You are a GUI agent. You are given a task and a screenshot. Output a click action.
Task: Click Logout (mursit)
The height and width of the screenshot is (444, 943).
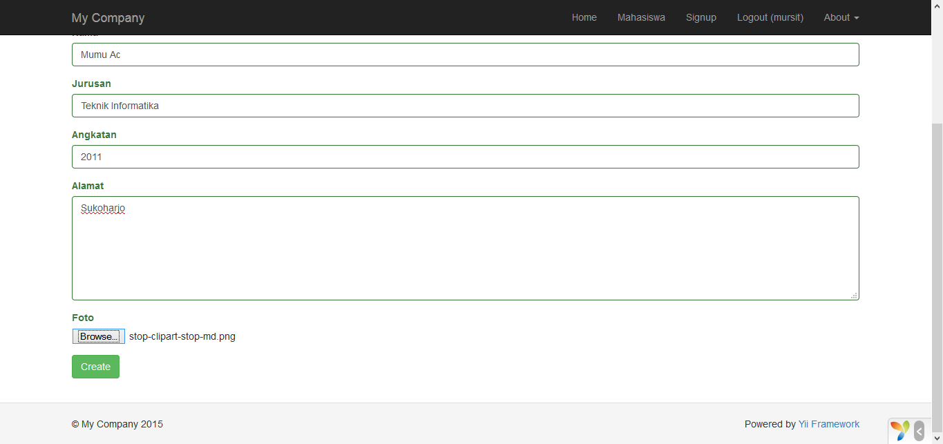(770, 17)
